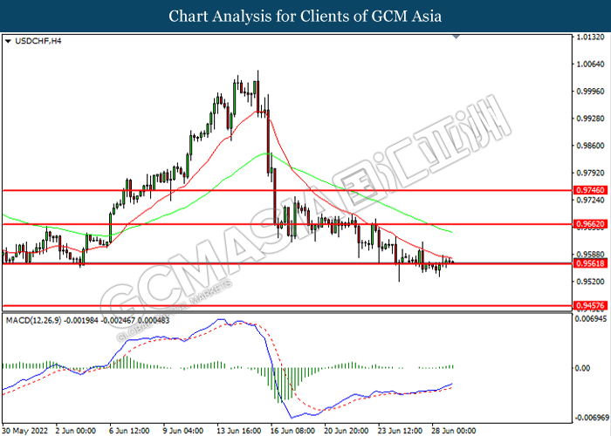Click the 9 Jun 04:00 time label
Image resolution: width=611 pixels, height=436 pixels.
pyautogui.click(x=183, y=431)
